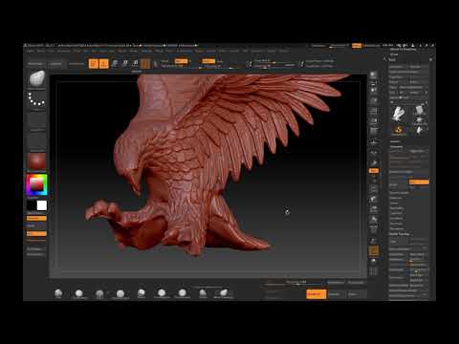This screenshot has width=459, height=344.
Task: Toggle the orange option in Tool panel Geometry section
Action: point(419,182)
